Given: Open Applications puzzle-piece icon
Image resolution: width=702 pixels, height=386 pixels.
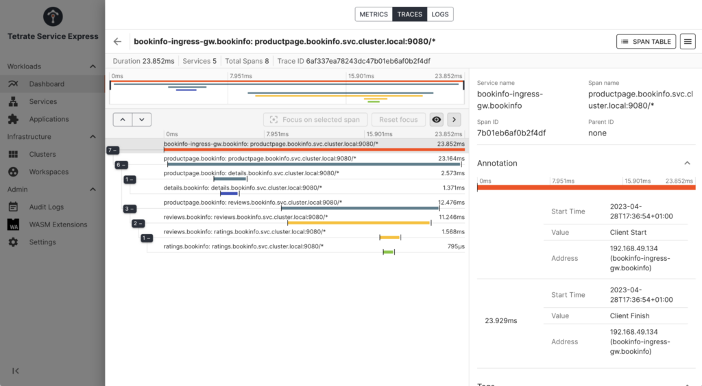Looking at the screenshot, I should pyautogui.click(x=13, y=119).
